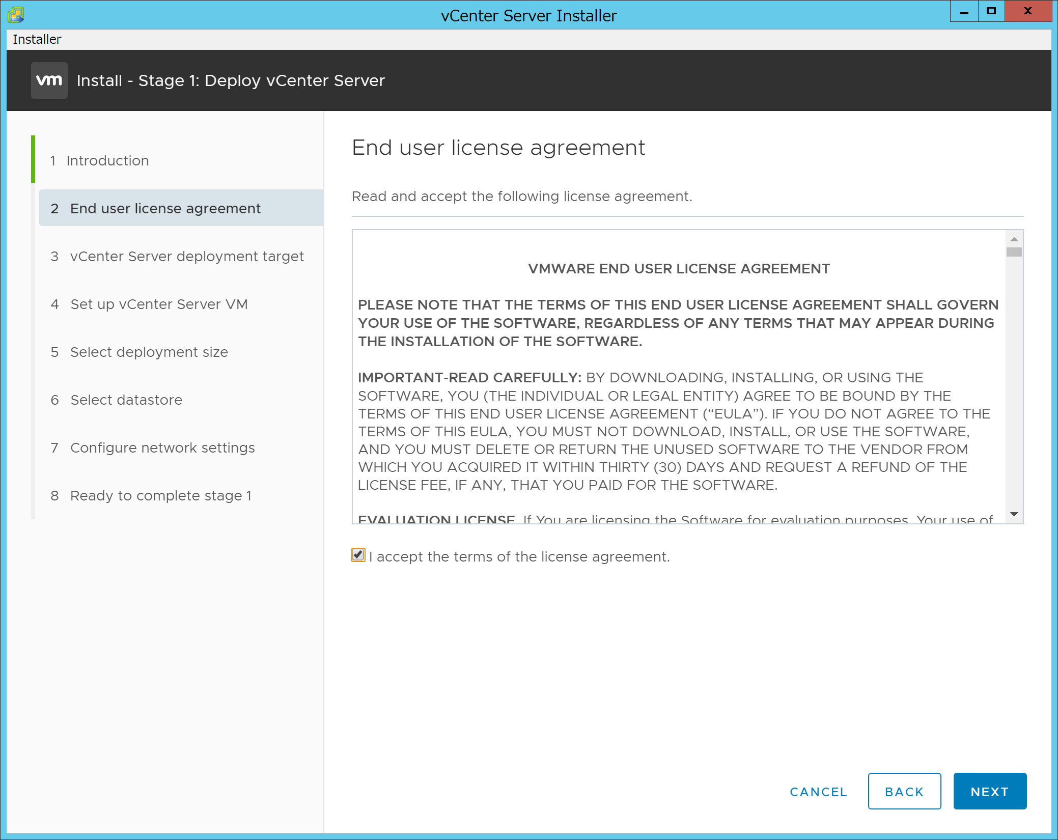Uncheck the accept license terms checkbox
This screenshot has width=1058, height=840.
[358, 555]
